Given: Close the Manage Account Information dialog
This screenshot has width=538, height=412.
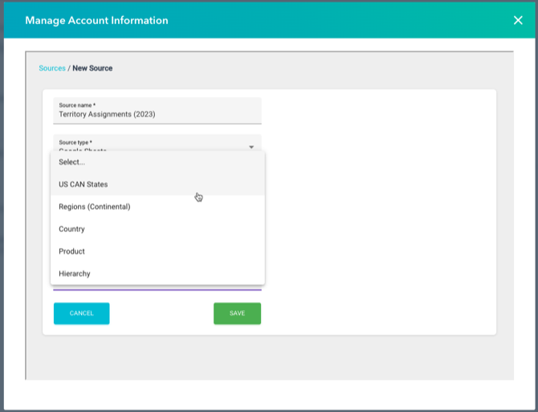Looking at the screenshot, I should click(518, 21).
